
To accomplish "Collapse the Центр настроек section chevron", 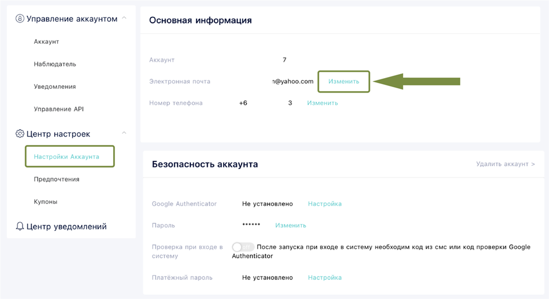I will [x=124, y=133].
